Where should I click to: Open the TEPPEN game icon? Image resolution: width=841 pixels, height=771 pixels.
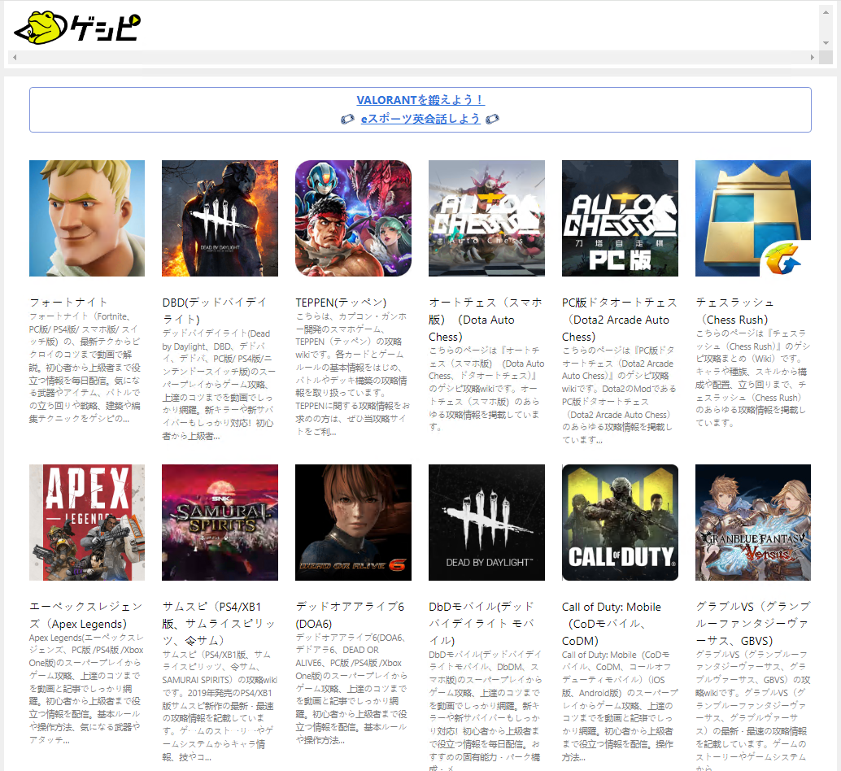coord(354,218)
